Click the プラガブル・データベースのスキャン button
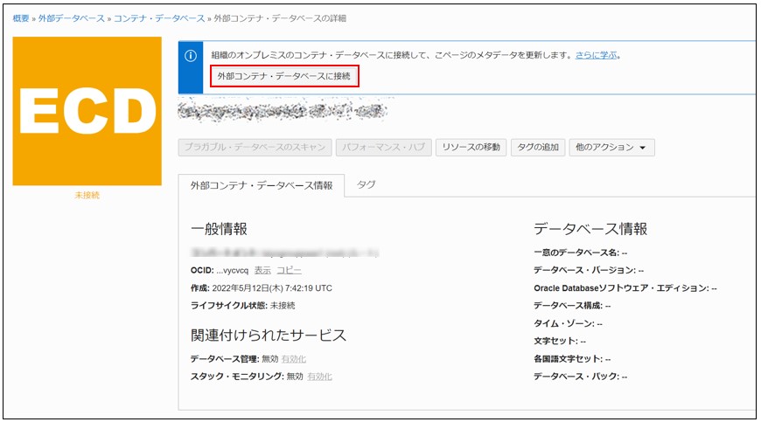 point(255,148)
